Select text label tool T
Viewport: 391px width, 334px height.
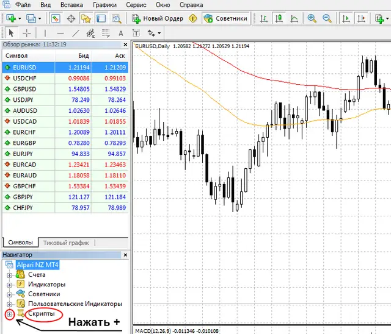coord(136,33)
